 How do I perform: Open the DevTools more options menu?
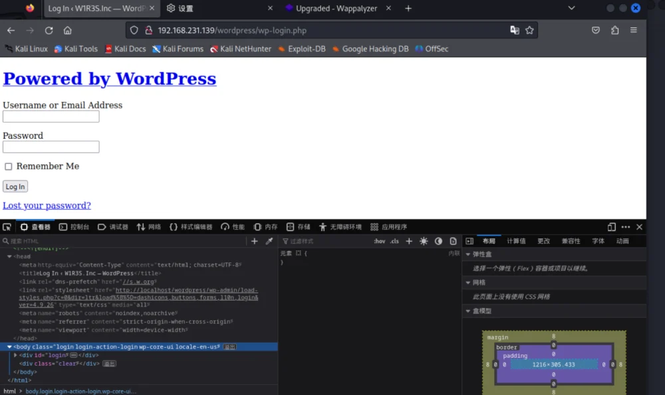(626, 227)
